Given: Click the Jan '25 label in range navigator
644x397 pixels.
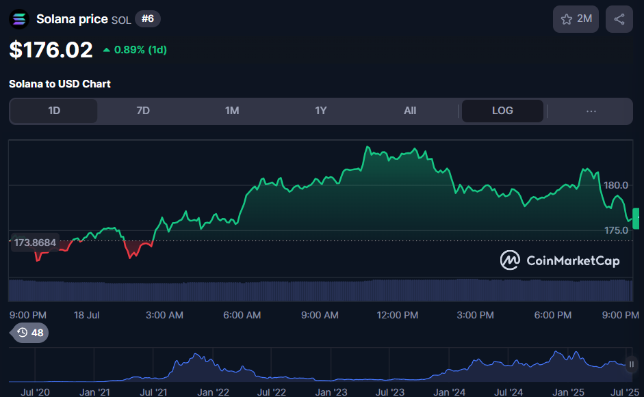Looking at the screenshot, I should point(568,392).
